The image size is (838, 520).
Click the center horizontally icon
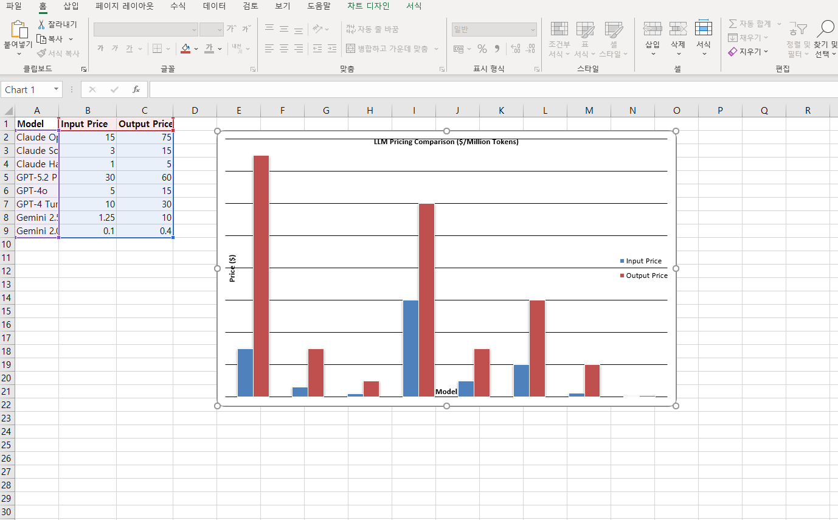pos(284,49)
